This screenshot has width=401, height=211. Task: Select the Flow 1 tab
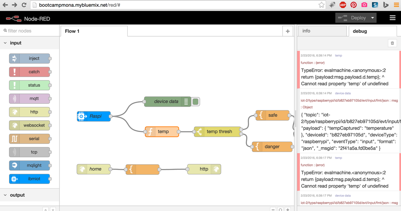(94, 31)
